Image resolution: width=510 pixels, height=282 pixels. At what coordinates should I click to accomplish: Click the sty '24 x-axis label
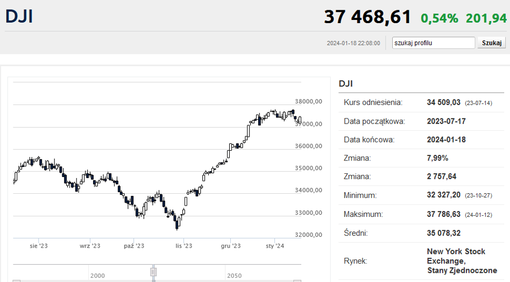coord(275,246)
